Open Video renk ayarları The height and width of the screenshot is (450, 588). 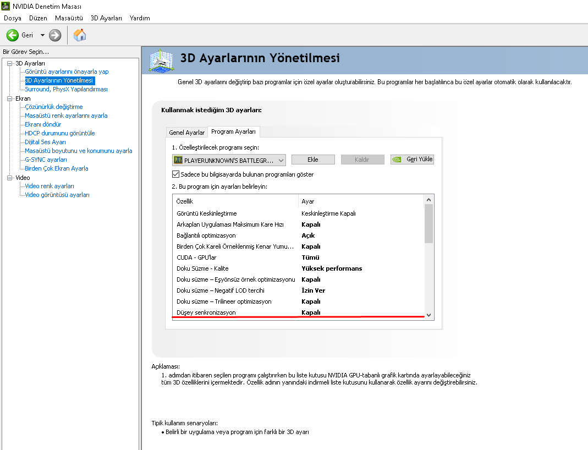(x=49, y=186)
